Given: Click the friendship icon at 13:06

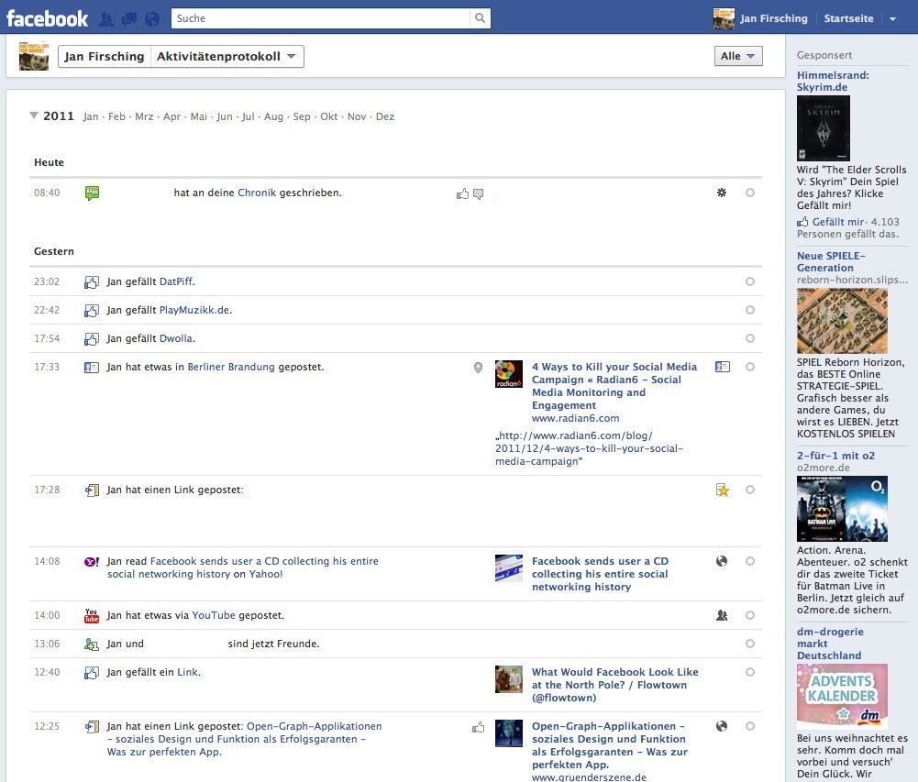Looking at the screenshot, I should pos(92,644).
